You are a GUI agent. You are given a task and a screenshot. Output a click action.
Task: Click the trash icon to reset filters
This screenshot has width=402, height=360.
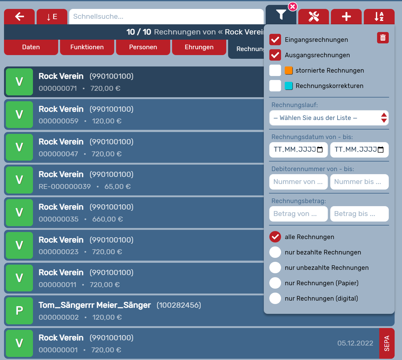[383, 38]
